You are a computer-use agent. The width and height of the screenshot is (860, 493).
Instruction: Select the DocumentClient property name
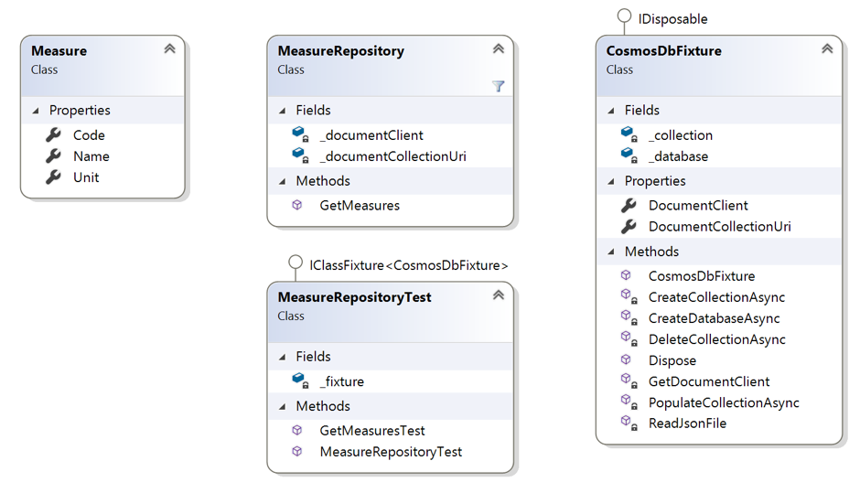[698, 205]
